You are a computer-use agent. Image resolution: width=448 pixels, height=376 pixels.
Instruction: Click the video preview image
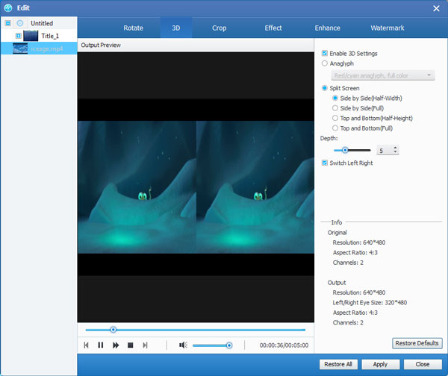pyautogui.click(x=196, y=187)
